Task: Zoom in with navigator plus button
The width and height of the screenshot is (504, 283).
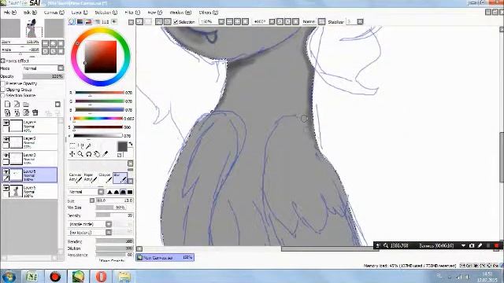Action: [53, 43]
